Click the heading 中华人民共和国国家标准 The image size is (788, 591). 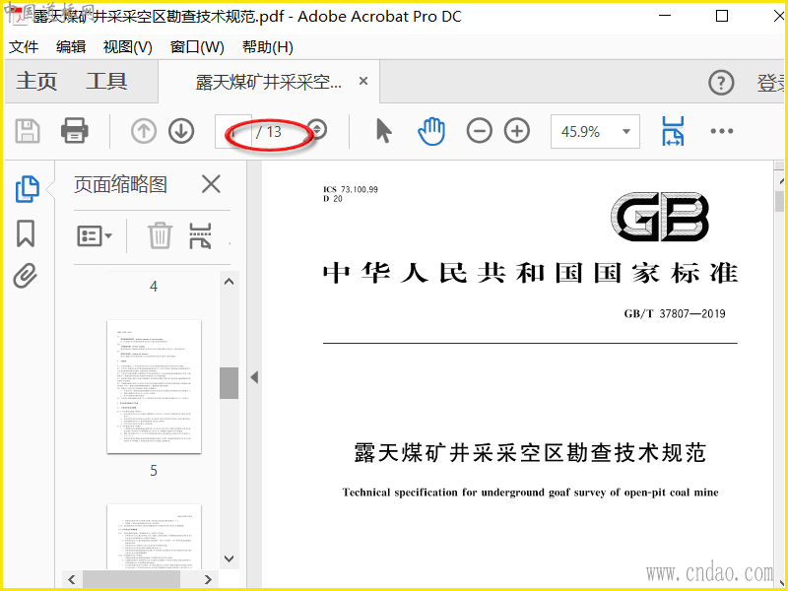coord(530,274)
